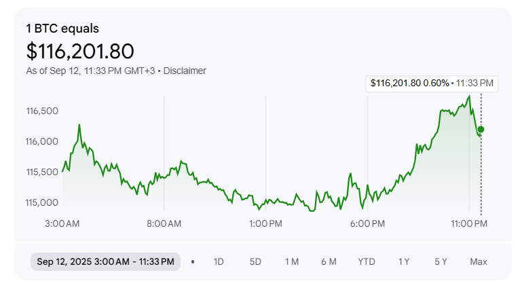522x296 pixels.
Task: Click the 116,500 price axis label
Action: pyautogui.click(x=42, y=111)
